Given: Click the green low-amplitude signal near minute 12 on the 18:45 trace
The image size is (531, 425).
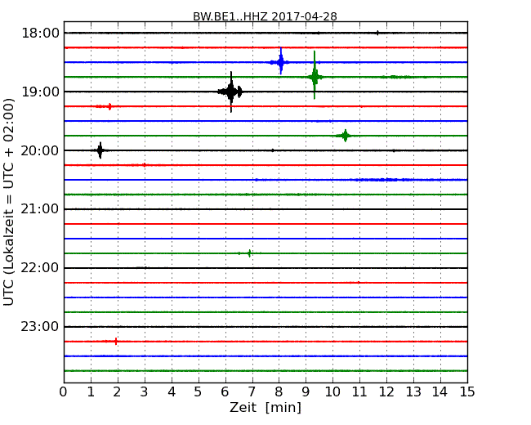Looking at the screenshot, I should (x=397, y=77).
